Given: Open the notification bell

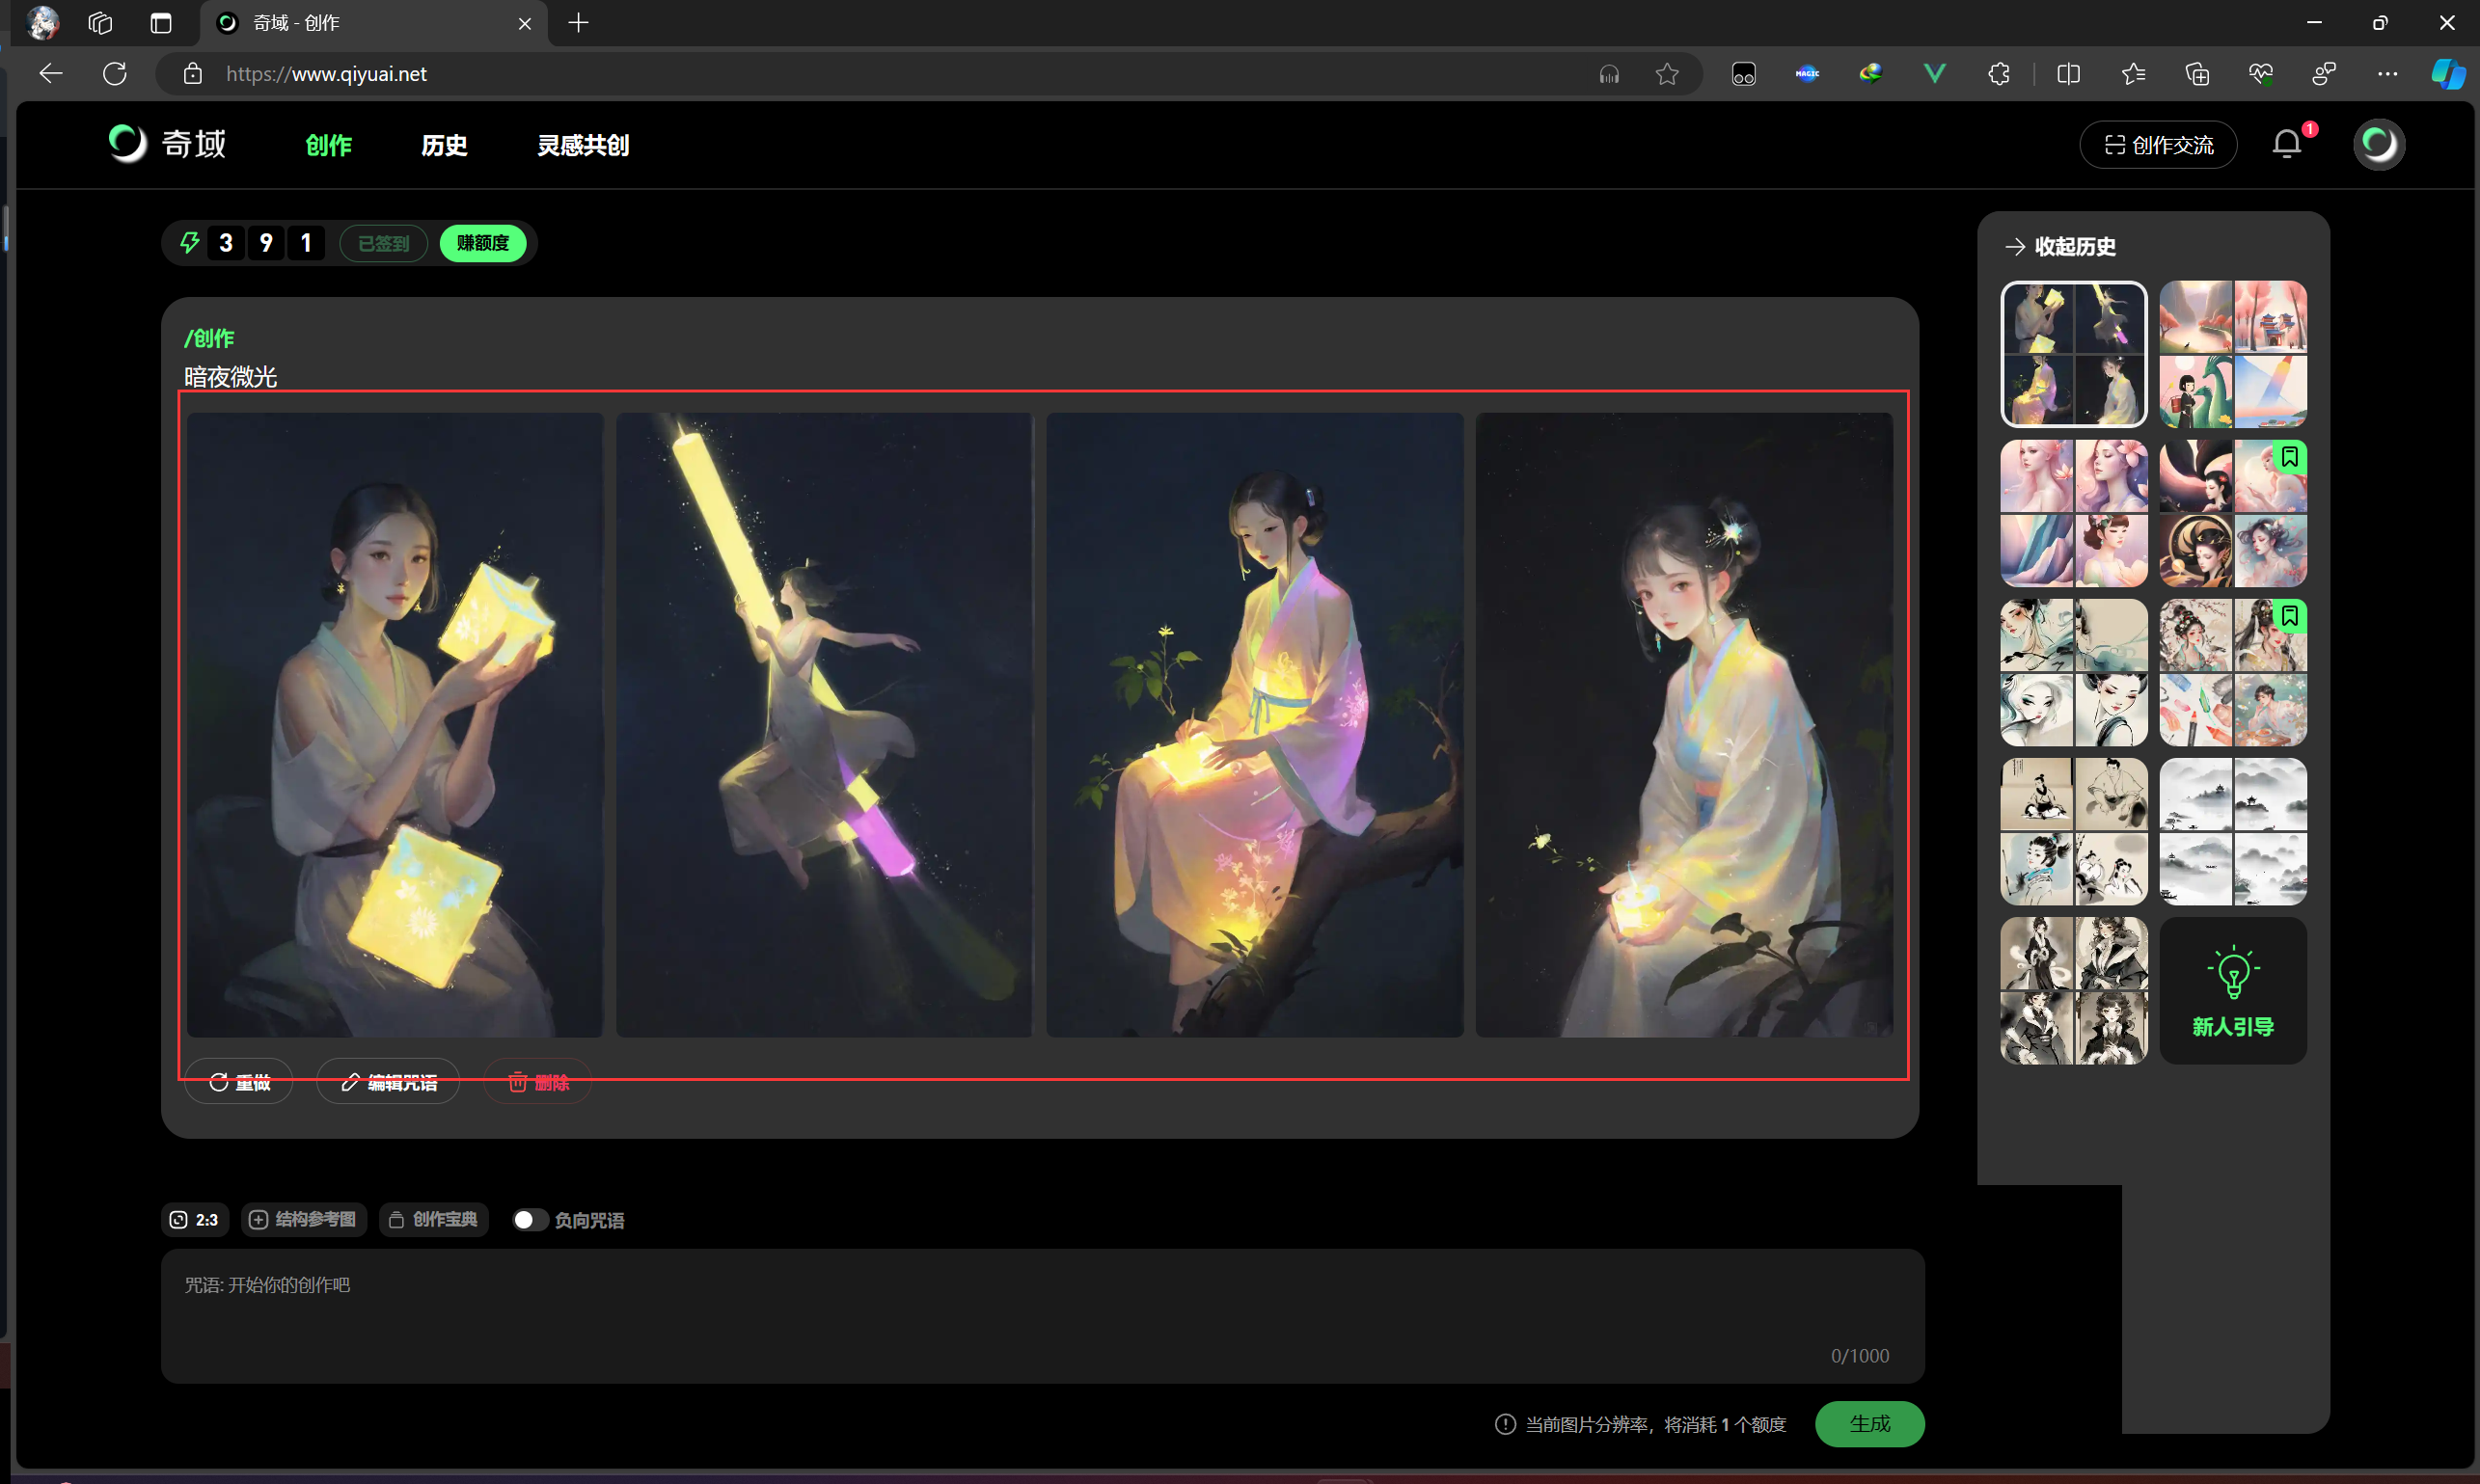Looking at the screenshot, I should point(2287,145).
